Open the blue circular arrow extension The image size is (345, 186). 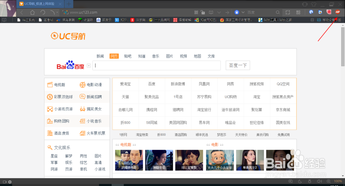coord(311,12)
